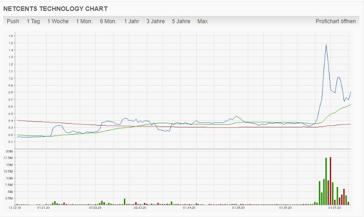
Task: Click the 01.07.20 date label
Action: click(x=334, y=208)
